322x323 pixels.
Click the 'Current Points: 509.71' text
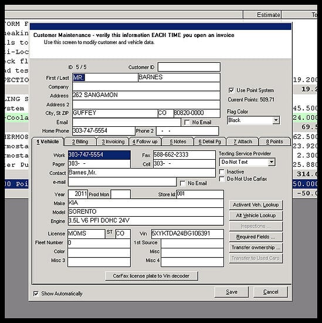point(251,100)
